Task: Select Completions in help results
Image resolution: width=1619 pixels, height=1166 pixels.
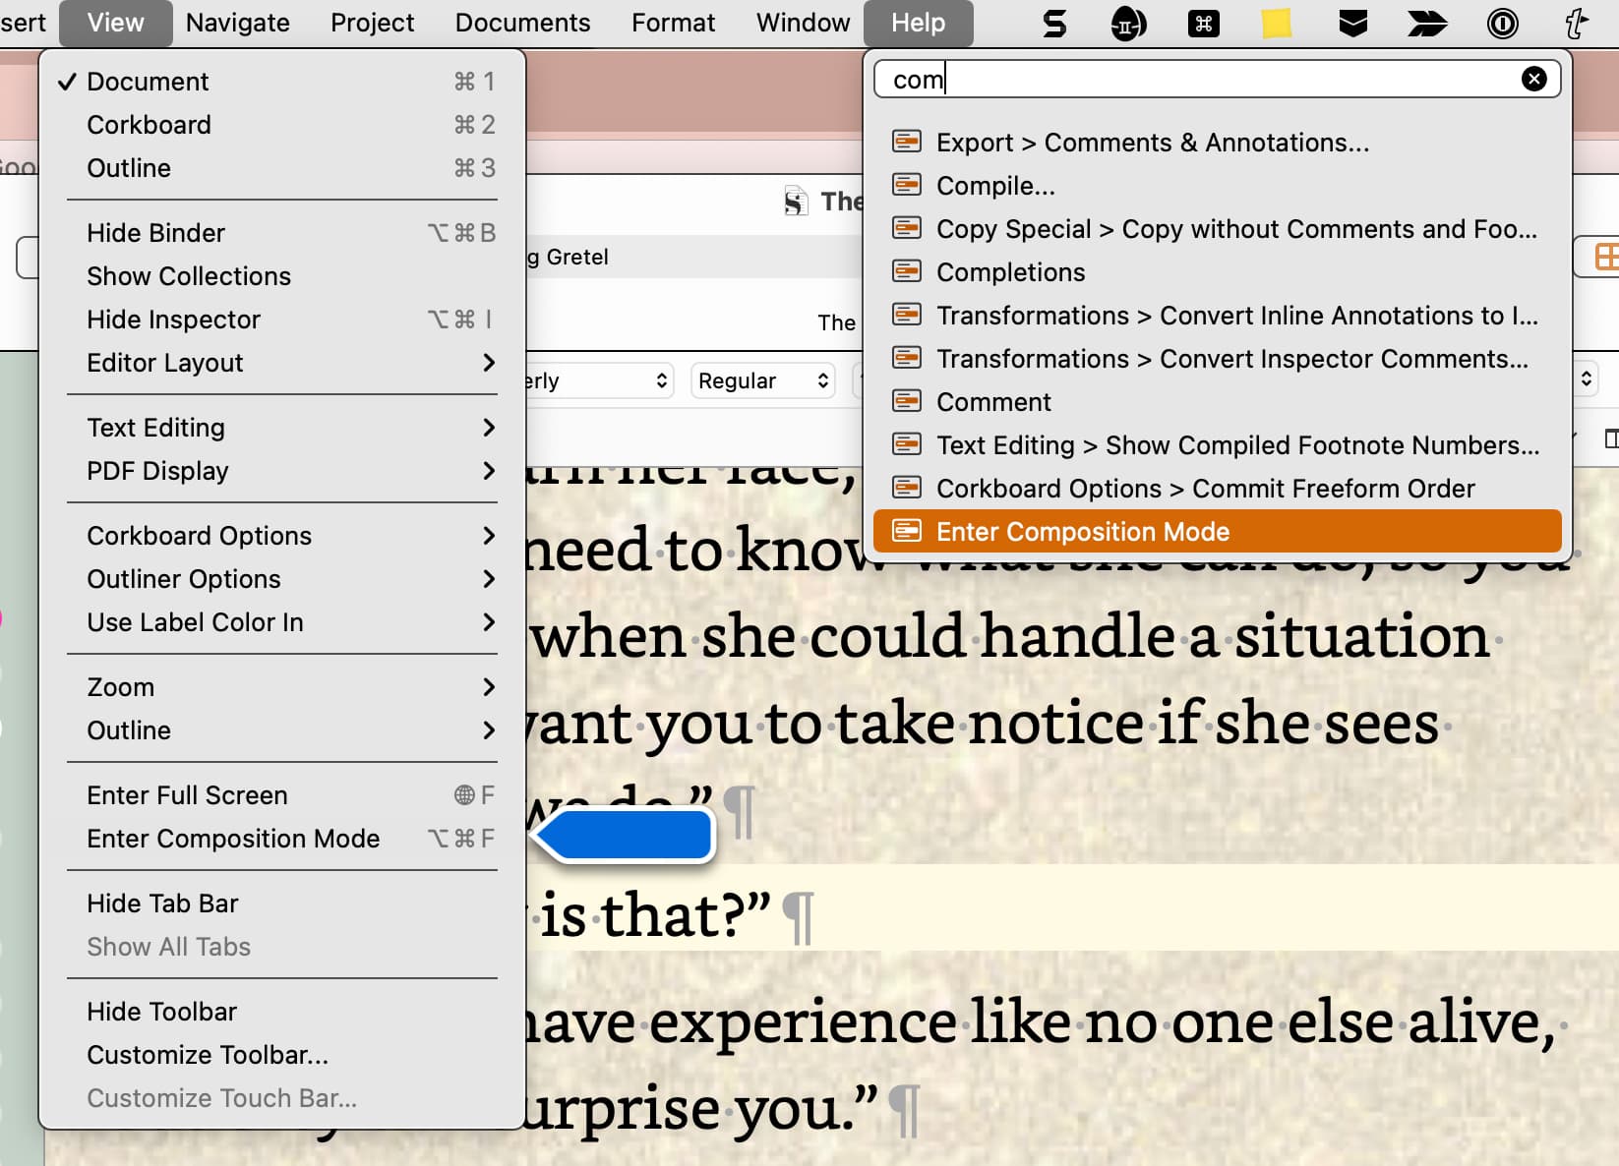Action: pyautogui.click(x=1218, y=272)
